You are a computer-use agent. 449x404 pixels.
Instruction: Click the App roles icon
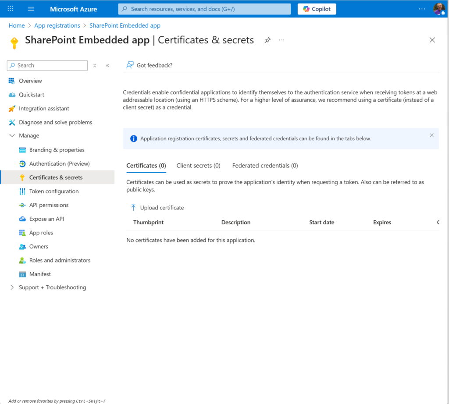click(x=22, y=233)
